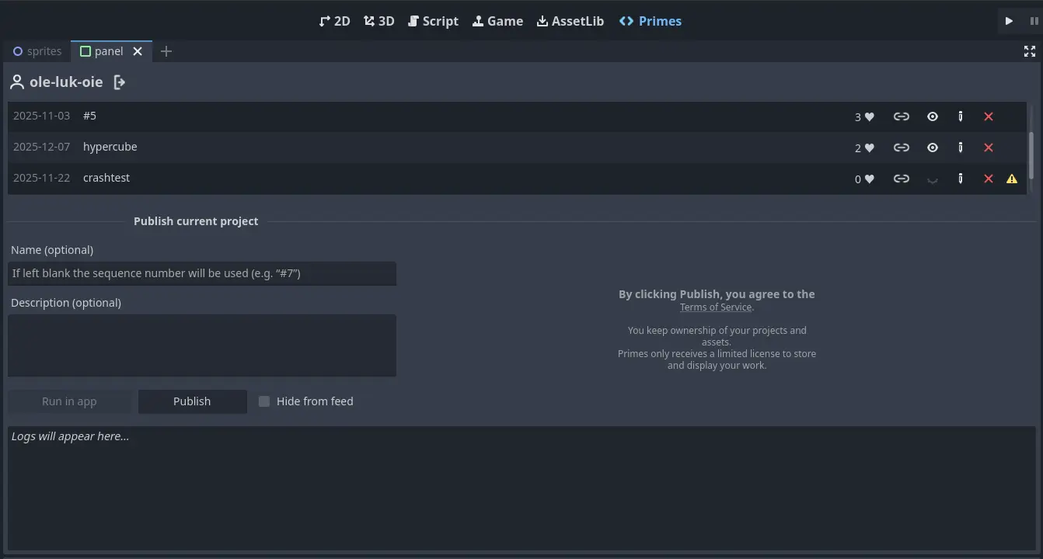Switch to the sprites scene tab
The height and width of the screenshot is (559, 1043).
[x=37, y=51]
